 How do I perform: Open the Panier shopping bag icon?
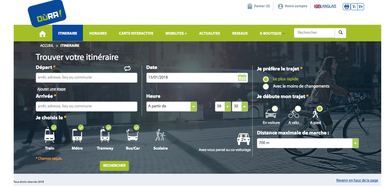click(250, 6)
